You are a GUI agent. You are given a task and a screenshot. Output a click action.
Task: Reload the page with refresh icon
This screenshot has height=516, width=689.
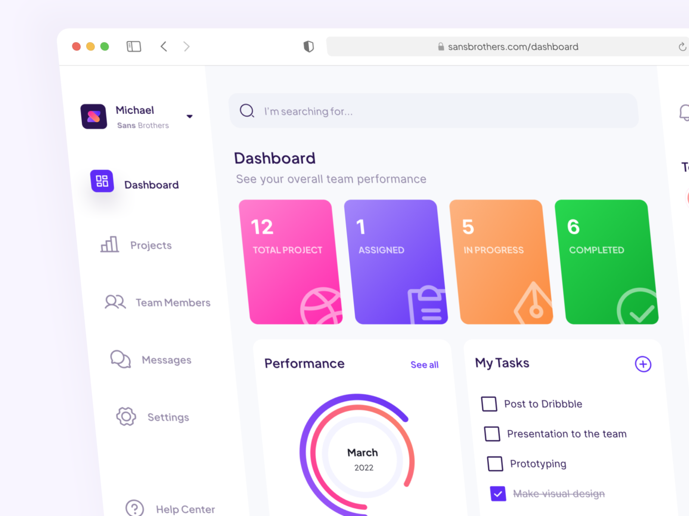point(682,46)
